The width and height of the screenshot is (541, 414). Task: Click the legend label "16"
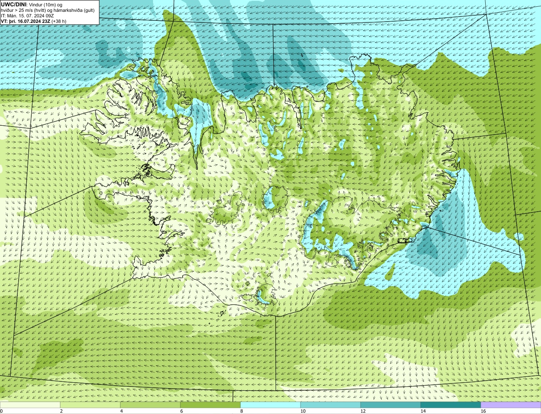483,411
